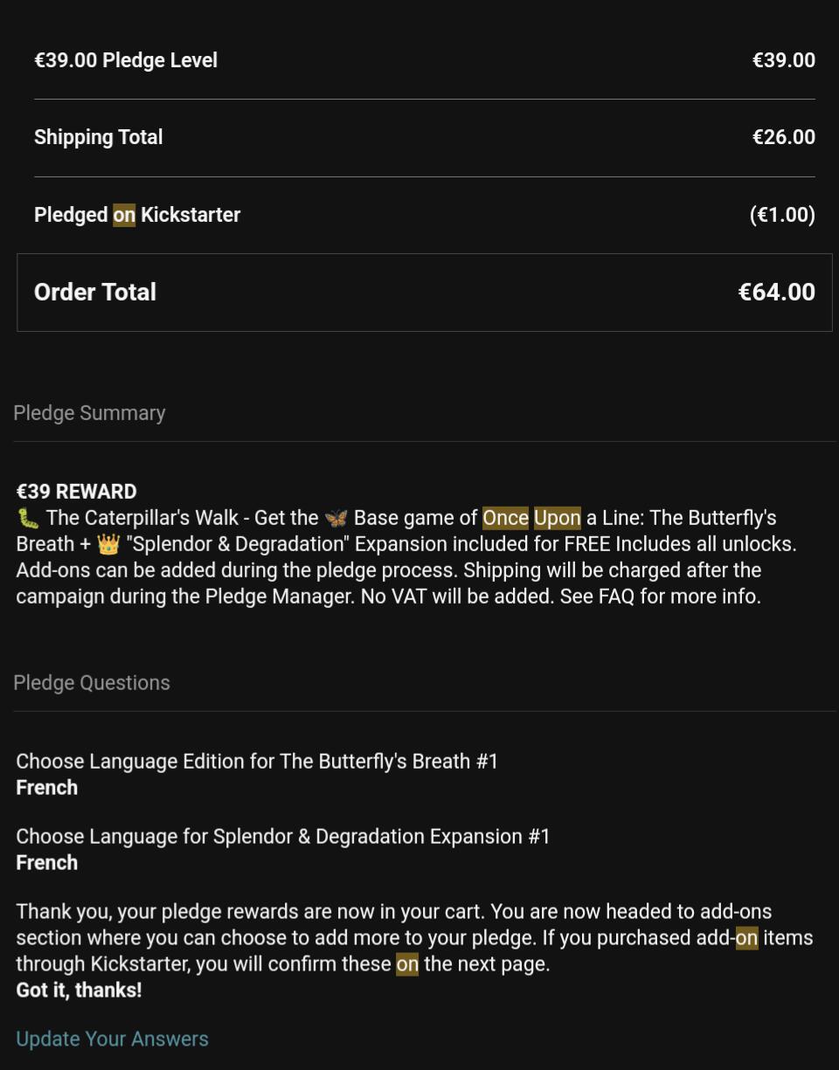This screenshot has height=1070, width=839.
Task: Click the Update Your Answers link
Action: coord(112,1039)
